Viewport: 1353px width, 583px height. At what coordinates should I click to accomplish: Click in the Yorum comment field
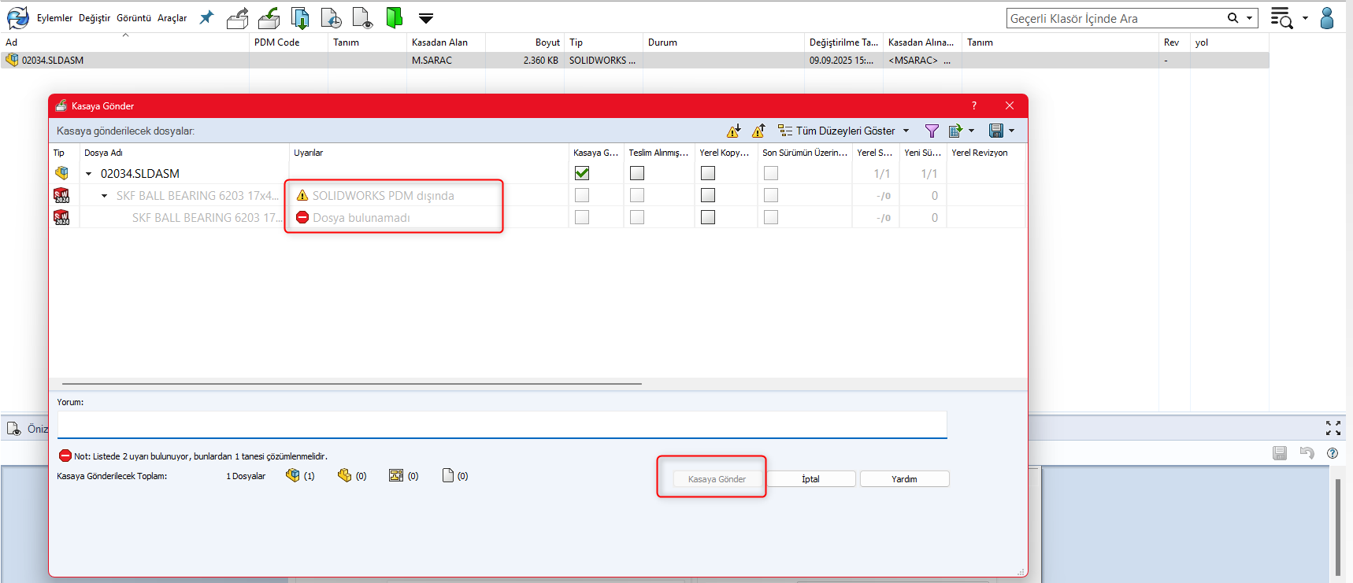[x=502, y=424]
